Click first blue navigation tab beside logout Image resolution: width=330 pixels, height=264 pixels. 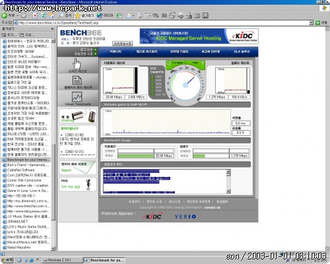115,51
